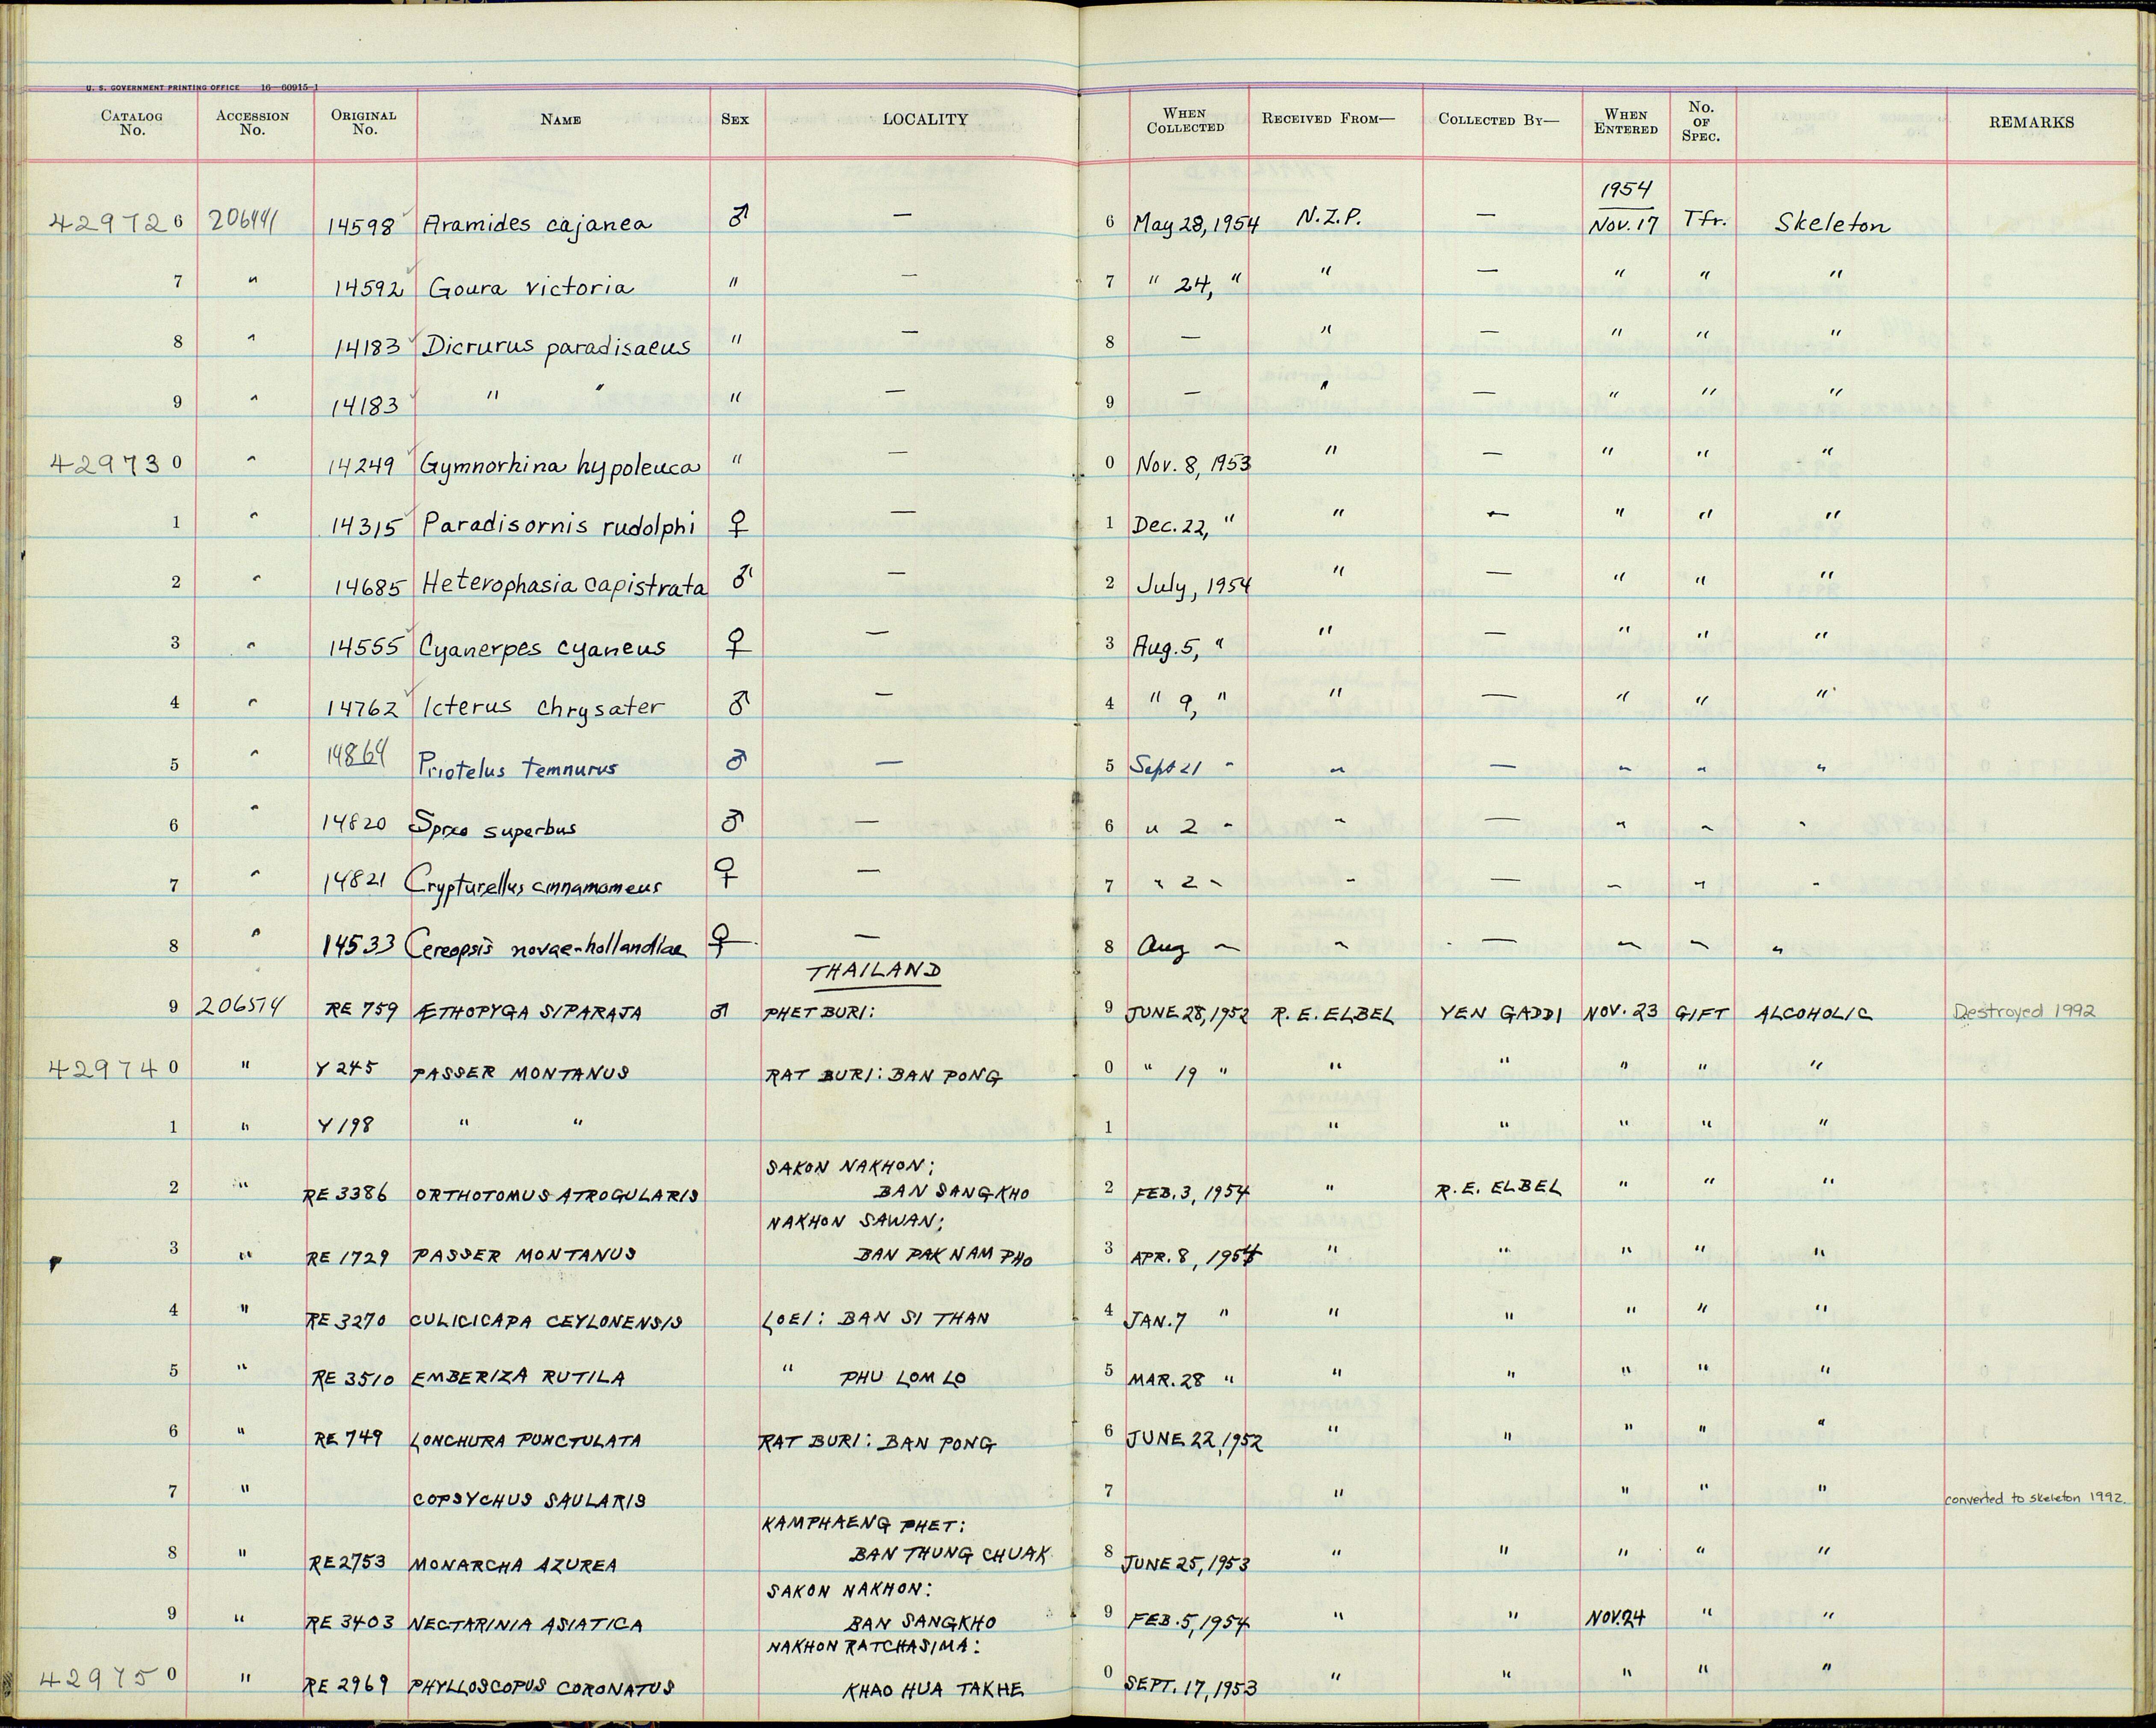Click the 'LOEI: BAN SI THAN' locality

pyautogui.click(x=876, y=1319)
